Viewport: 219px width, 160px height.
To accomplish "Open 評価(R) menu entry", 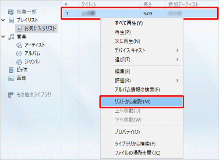I will (x=142, y=80).
